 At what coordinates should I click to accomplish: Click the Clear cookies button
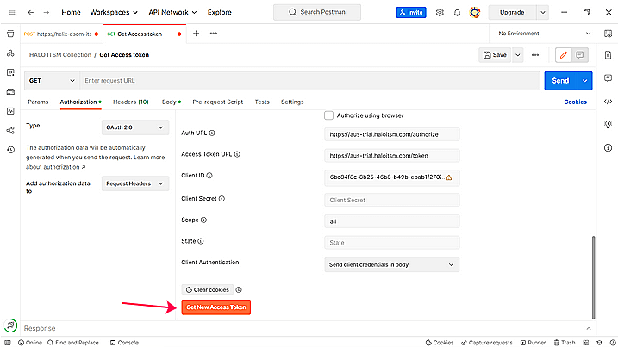click(x=206, y=289)
